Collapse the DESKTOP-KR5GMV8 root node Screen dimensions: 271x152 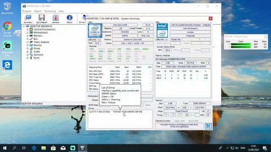pyautogui.click(x=24, y=26)
